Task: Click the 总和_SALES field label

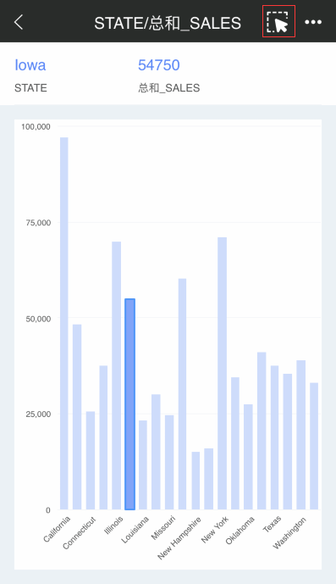Action: click(169, 88)
